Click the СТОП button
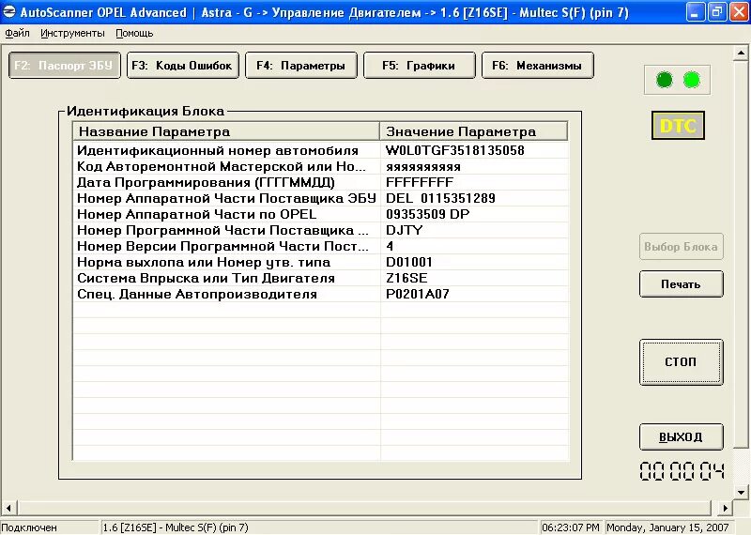 coord(682,362)
